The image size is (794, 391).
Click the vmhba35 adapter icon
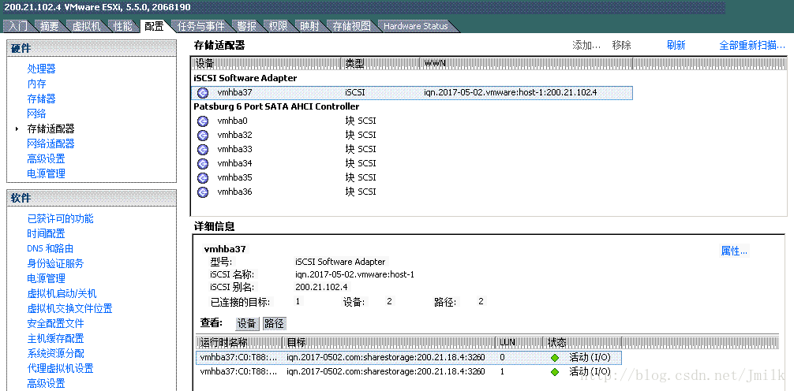[203, 177]
